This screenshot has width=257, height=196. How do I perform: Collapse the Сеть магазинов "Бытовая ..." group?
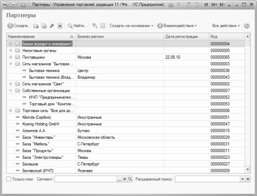coord(11,64)
